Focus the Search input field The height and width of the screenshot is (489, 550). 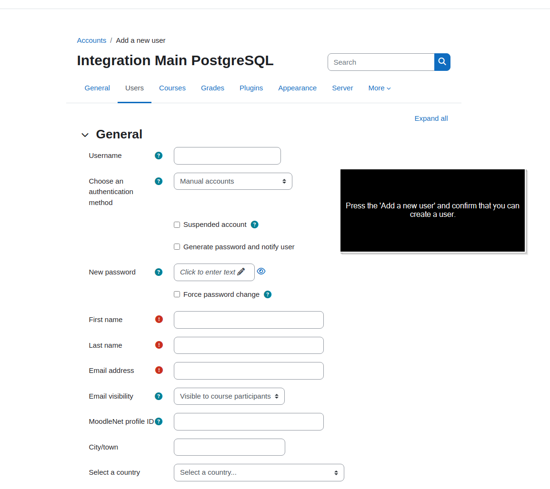[x=381, y=62]
